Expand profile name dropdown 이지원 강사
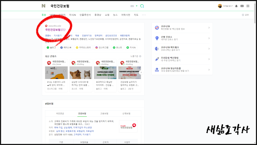The image size is (257, 145). coord(228,6)
